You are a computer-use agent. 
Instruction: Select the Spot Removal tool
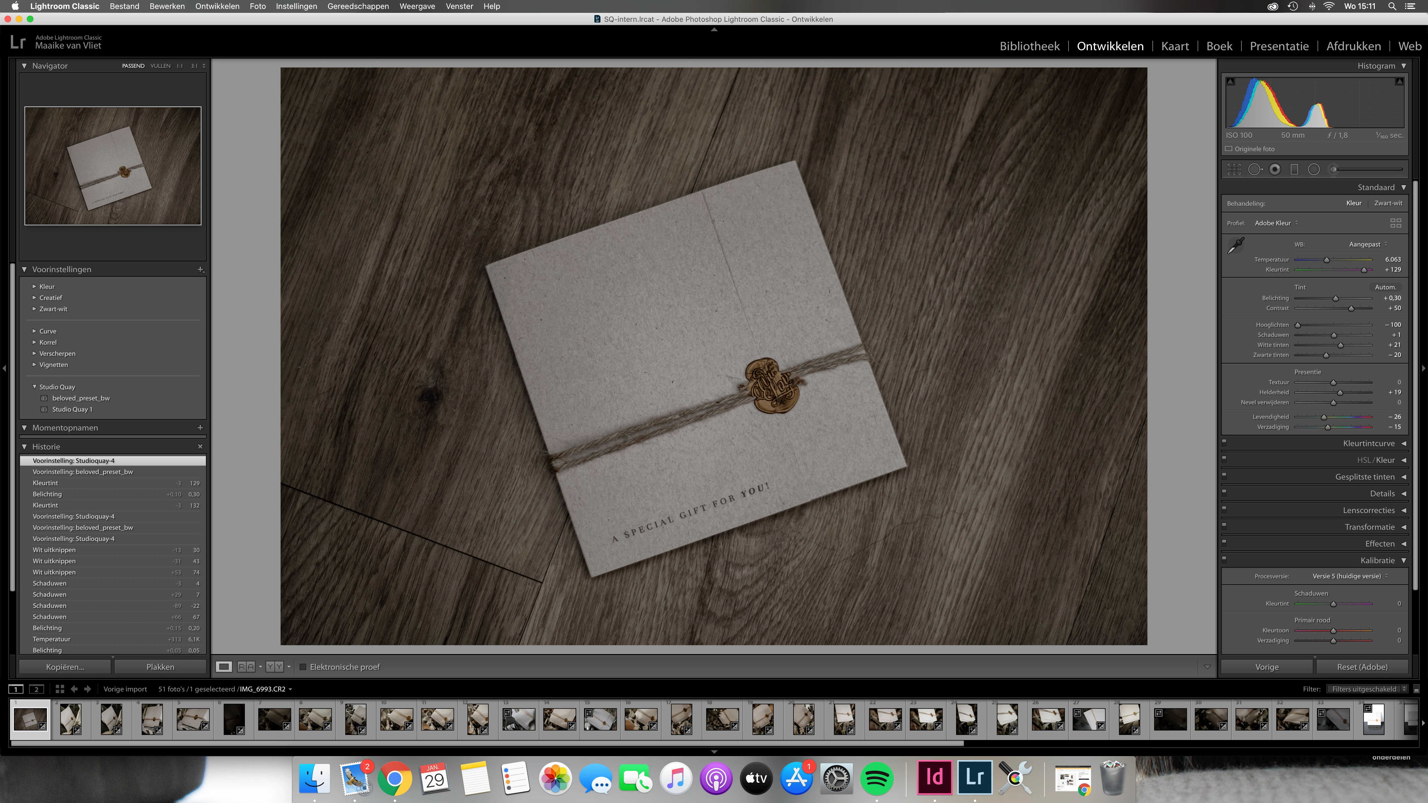pyautogui.click(x=1255, y=170)
